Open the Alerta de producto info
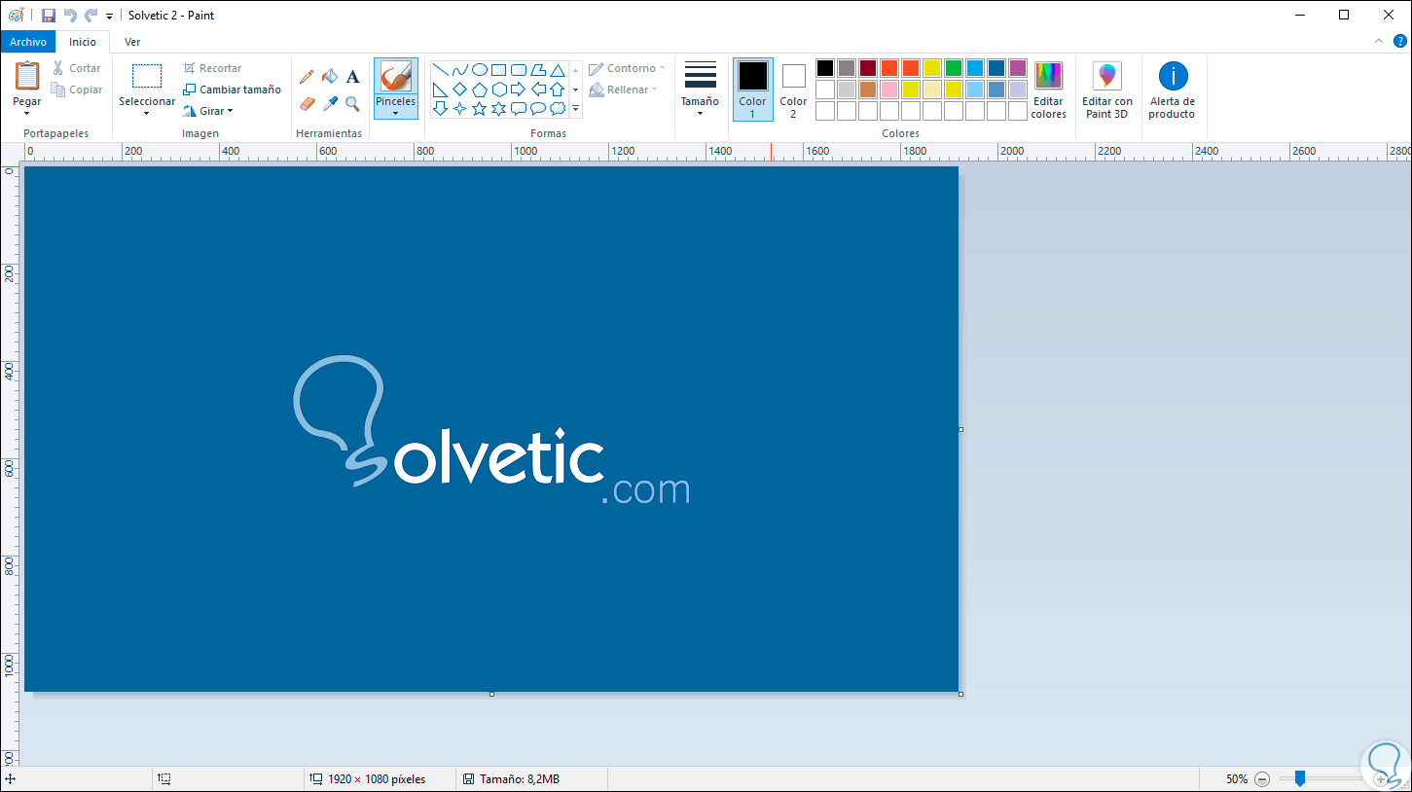The width and height of the screenshot is (1412, 792). 1173,90
